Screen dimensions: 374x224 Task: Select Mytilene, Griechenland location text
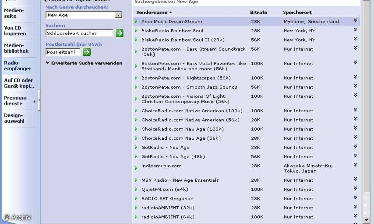click(x=311, y=21)
